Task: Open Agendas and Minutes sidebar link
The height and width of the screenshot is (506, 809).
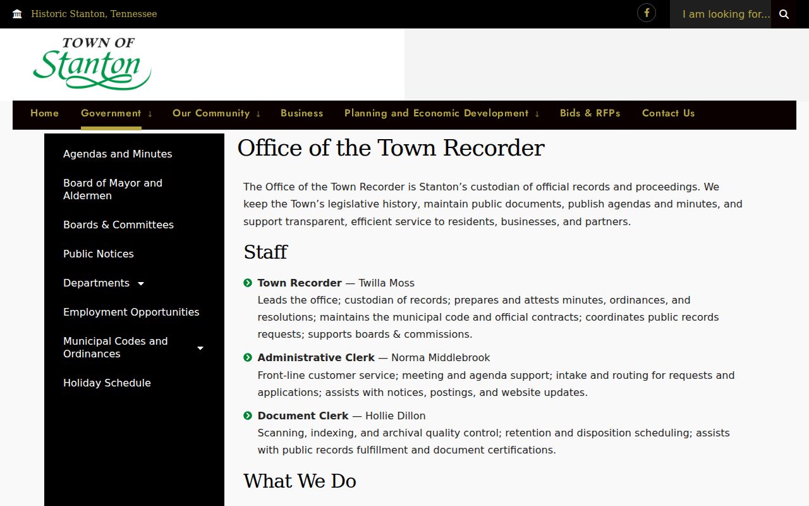Action: [118, 154]
